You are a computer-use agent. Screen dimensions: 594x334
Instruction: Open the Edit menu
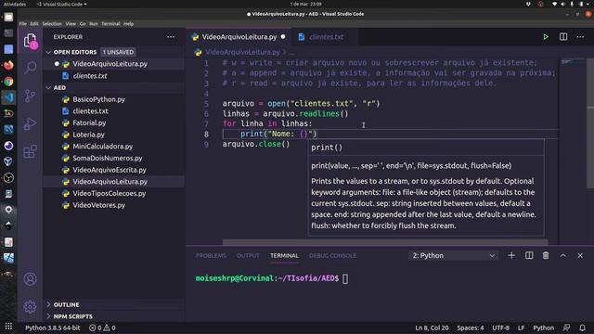click(34, 23)
